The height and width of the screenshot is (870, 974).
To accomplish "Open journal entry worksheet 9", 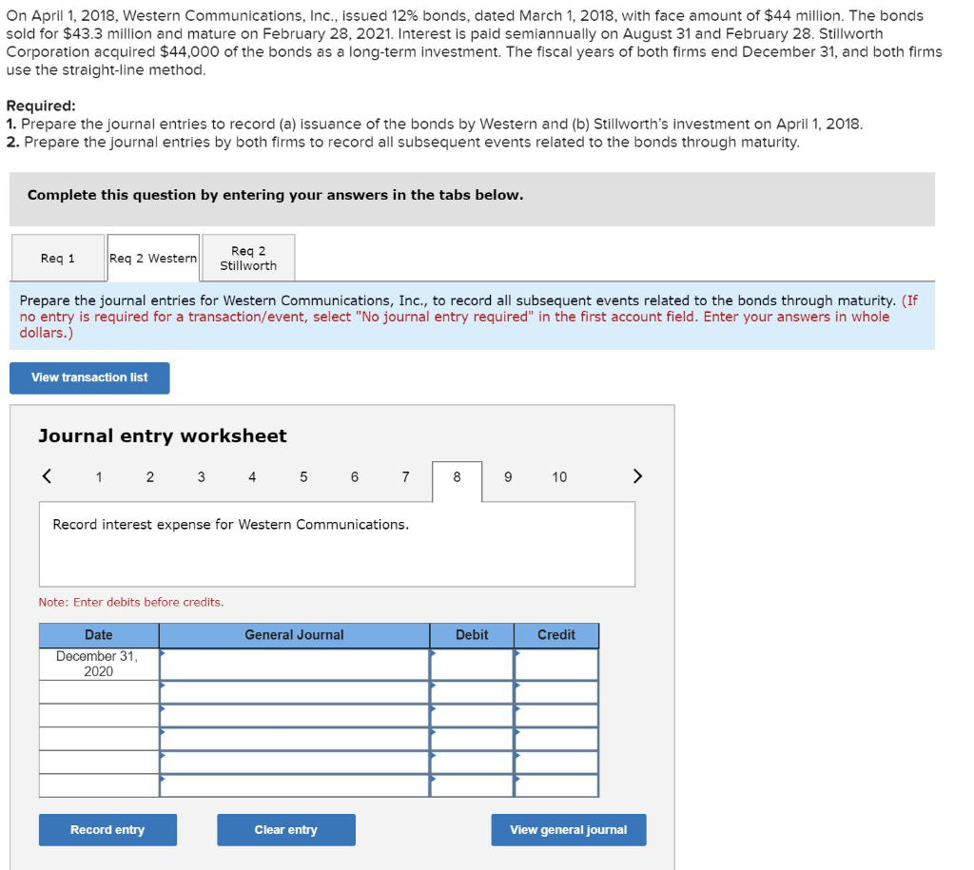I will (x=508, y=477).
